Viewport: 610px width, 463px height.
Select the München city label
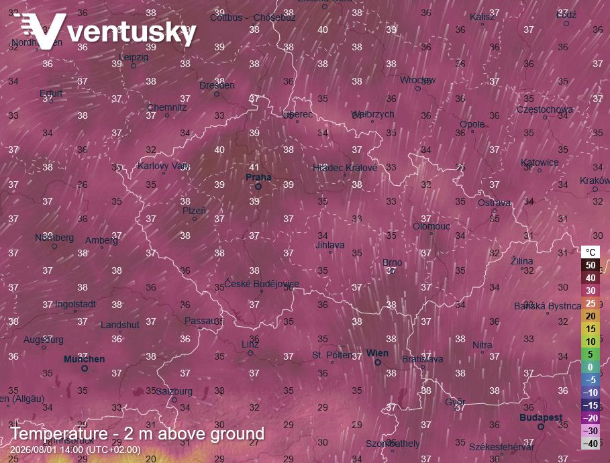tap(85, 359)
